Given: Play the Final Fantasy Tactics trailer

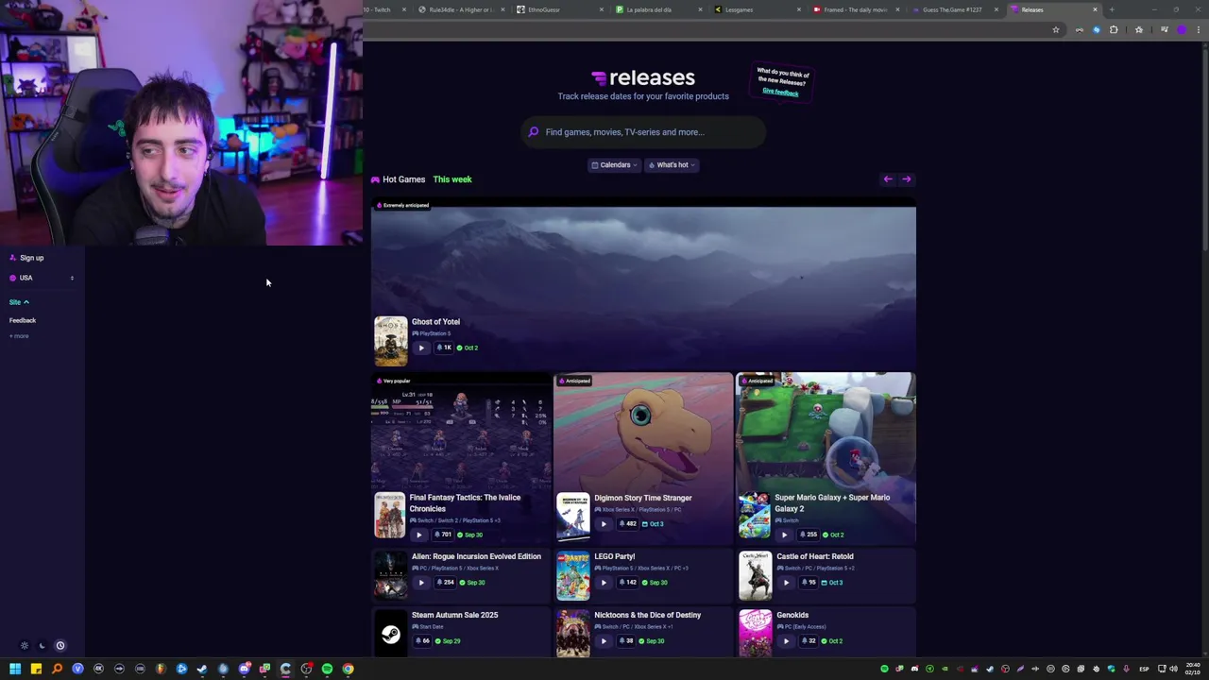Looking at the screenshot, I should pyautogui.click(x=419, y=535).
